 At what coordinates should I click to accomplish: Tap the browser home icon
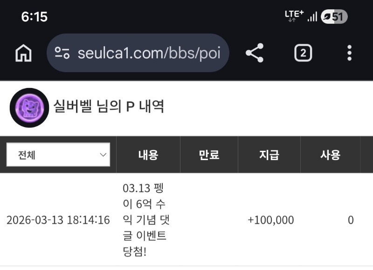coord(23,53)
